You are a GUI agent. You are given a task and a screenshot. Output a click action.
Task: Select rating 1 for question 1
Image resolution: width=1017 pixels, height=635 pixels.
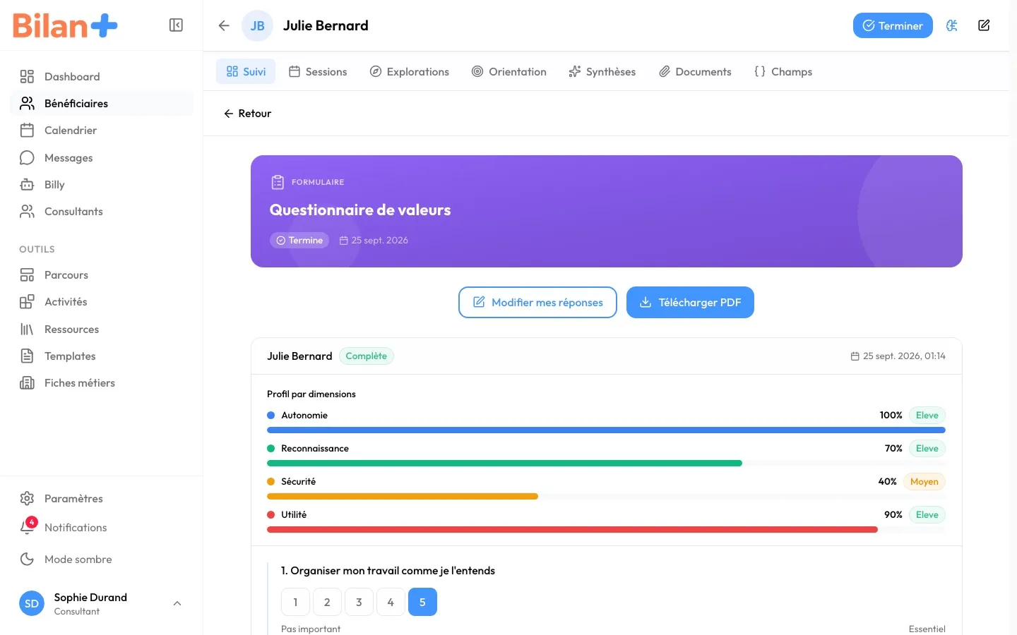295,602
